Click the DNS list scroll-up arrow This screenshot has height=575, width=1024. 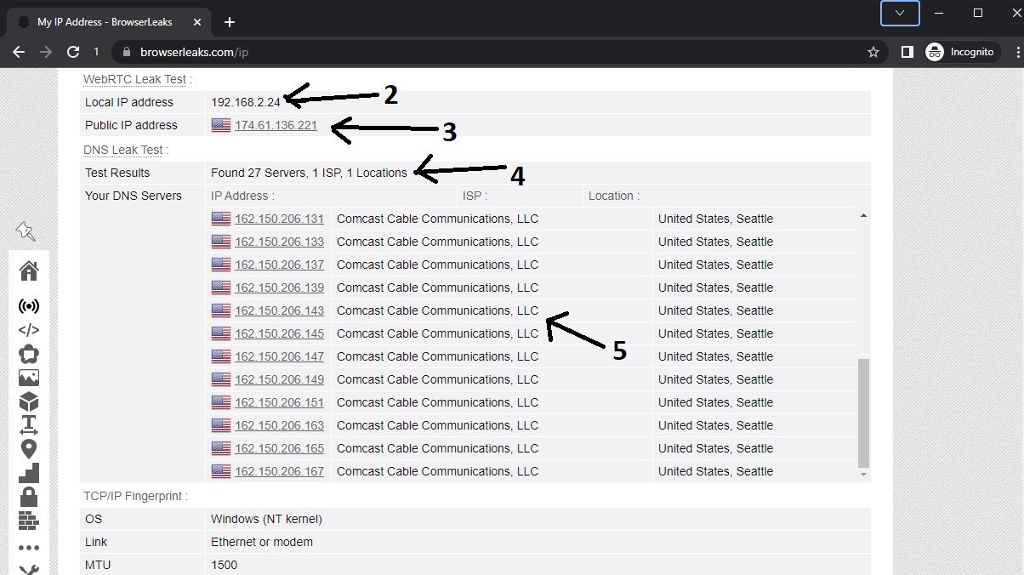[x=864, y=216]
